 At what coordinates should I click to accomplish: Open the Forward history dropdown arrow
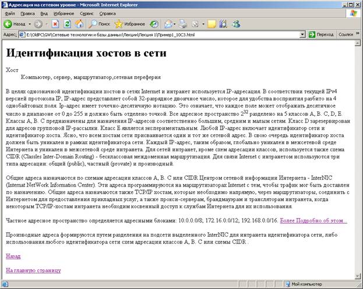pyautogui.click(x=47, y=24)
